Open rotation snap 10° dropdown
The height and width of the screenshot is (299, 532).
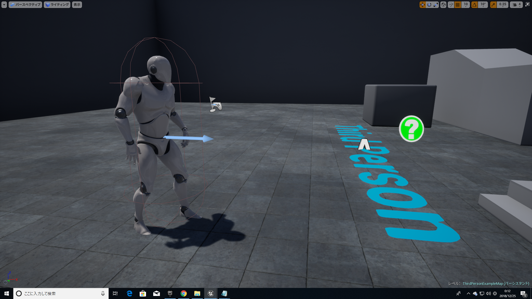point(483,5)
